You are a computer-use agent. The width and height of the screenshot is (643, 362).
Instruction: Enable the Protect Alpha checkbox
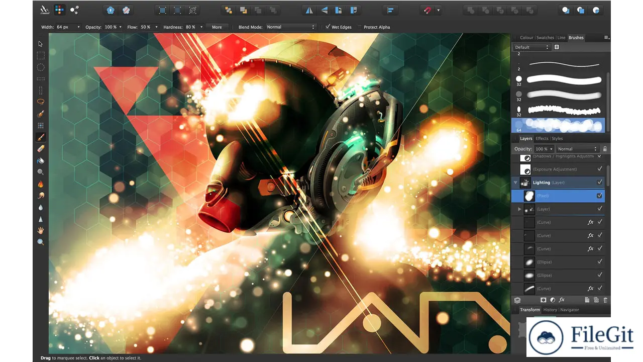pyautogui.click(x=360, y=27)
